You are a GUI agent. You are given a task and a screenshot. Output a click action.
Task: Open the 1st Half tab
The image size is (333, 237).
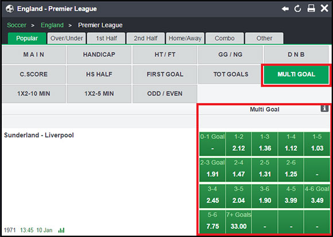pos(106,38)
